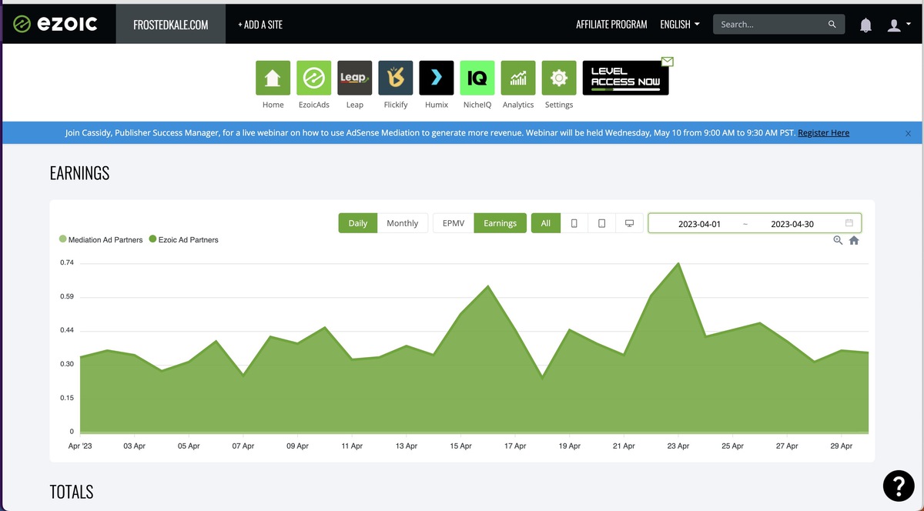Image resolution: width=924 pixels, height=511 pixels.
Task: Click the Analytics label text
Action: [518, 105]
